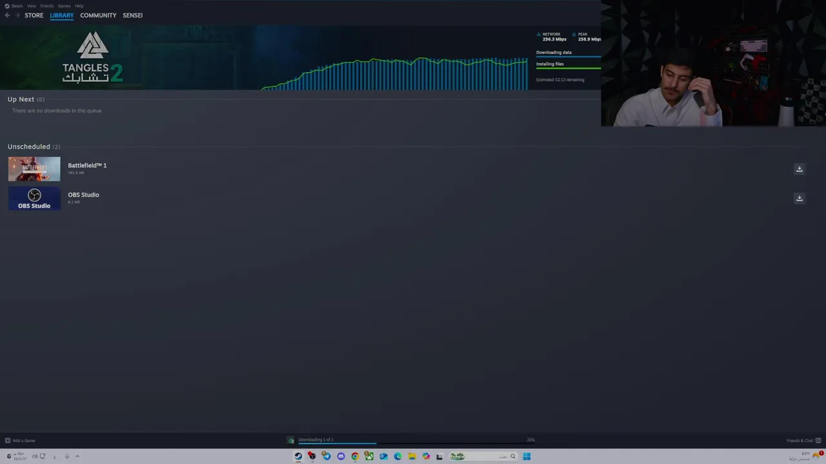Screen dimensions: 826x464
Task: Click the download speed graph
Action: [394, 73]
